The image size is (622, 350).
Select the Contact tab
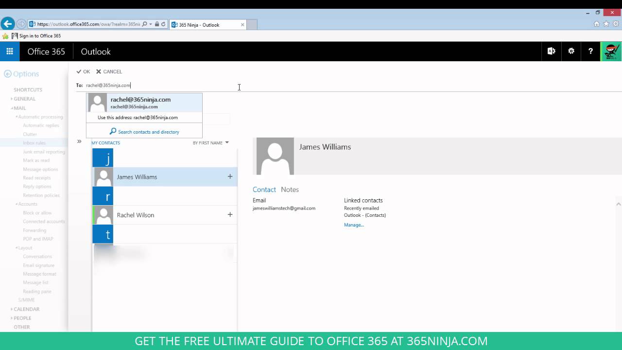click(264, 190)
